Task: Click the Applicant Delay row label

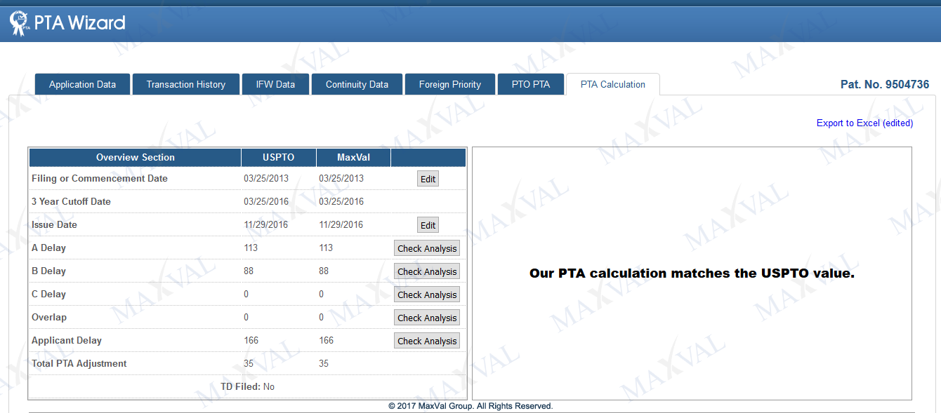Action: 67,340
